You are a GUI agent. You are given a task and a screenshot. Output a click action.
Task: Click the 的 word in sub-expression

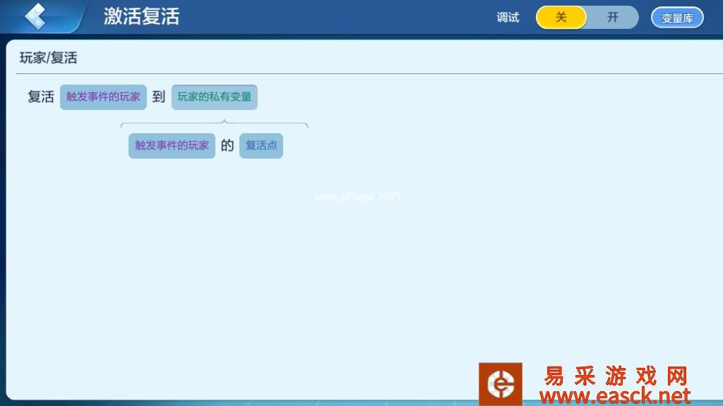[x=227, y=145]
